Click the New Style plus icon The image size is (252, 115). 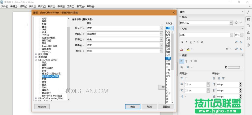(241, 23)
